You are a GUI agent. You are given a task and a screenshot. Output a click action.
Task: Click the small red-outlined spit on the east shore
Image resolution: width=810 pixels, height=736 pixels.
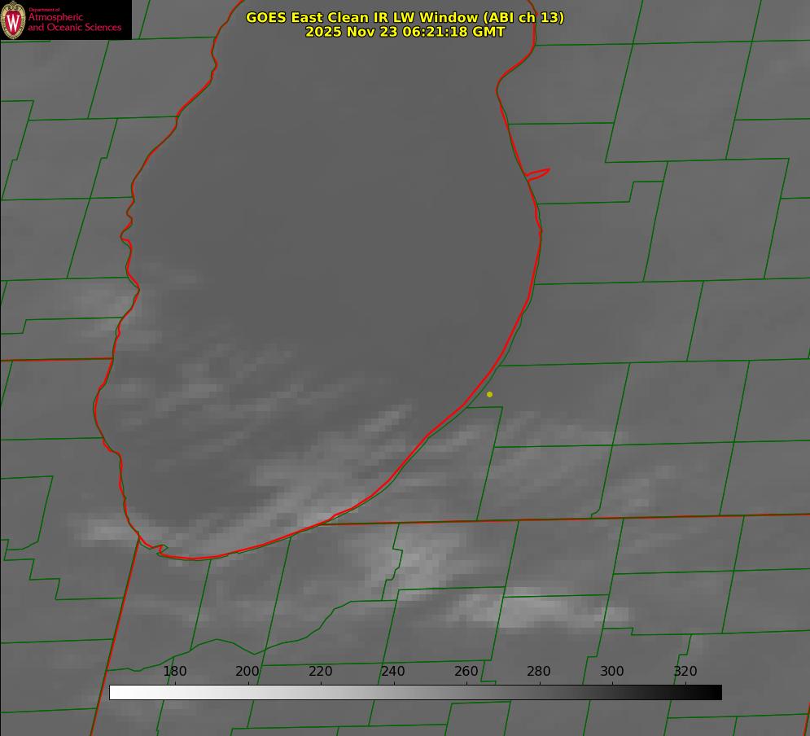click(x=539, y=173)
